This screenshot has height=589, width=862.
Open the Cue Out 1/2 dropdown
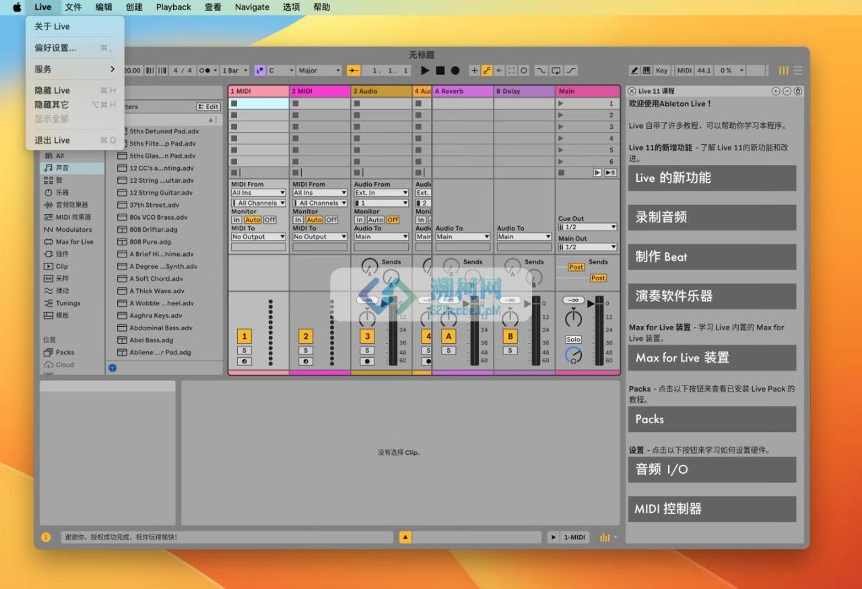click(x=587, y=227)
